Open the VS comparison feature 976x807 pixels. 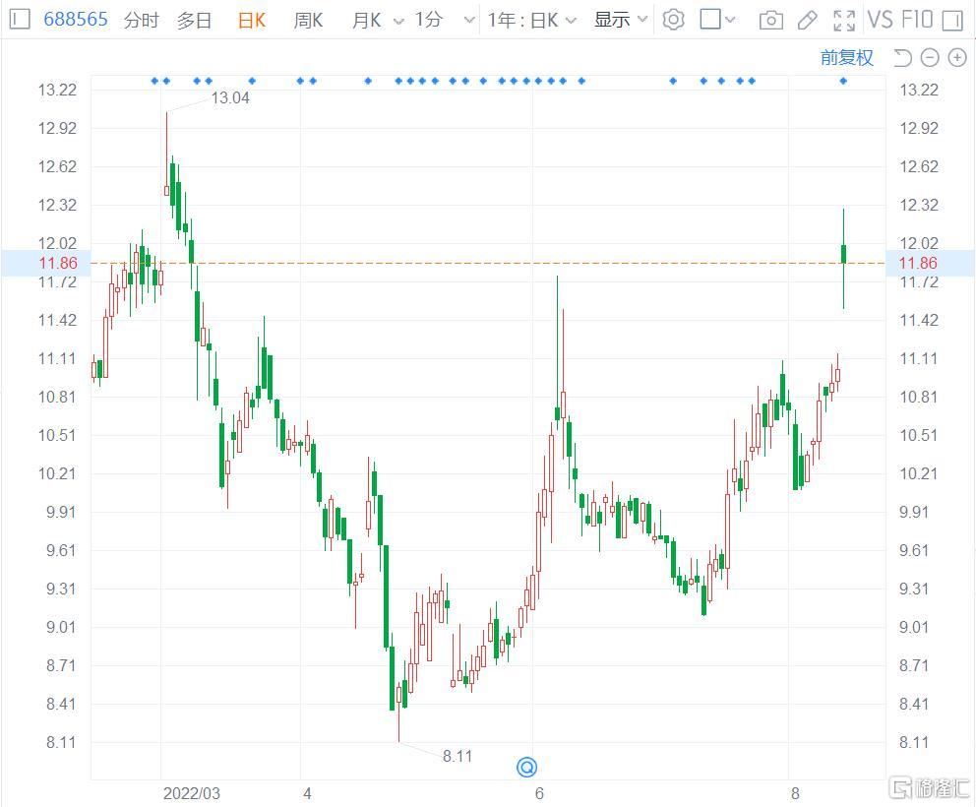click(x=881, y=20)
